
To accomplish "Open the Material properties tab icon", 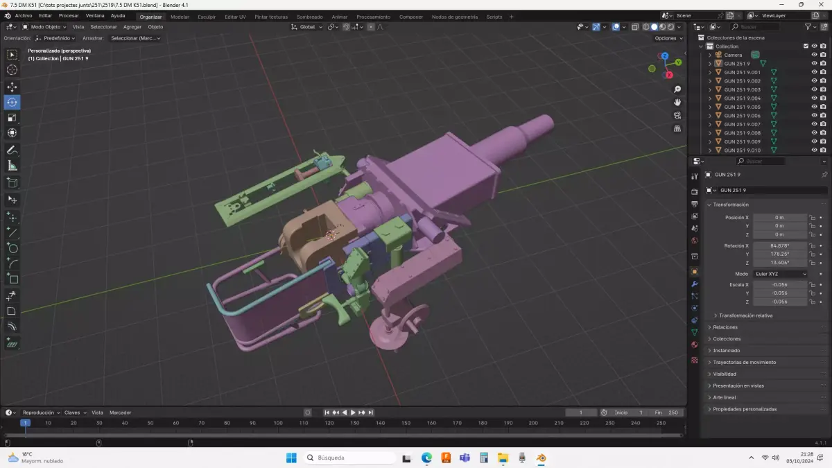I will [x=694, y=345].
